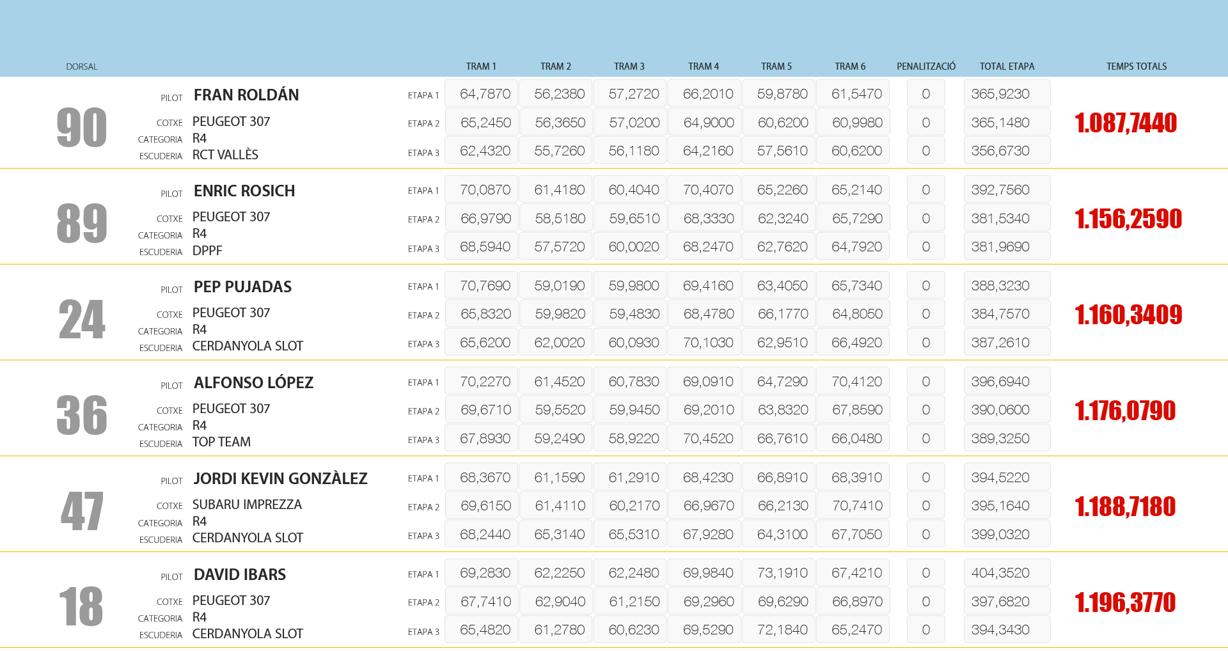Click Jordi Kevin's SUBARU IMPREZZA car label
Image resolution: width=1228 pixels, height=651 pixels.
(x=247, y=505)
